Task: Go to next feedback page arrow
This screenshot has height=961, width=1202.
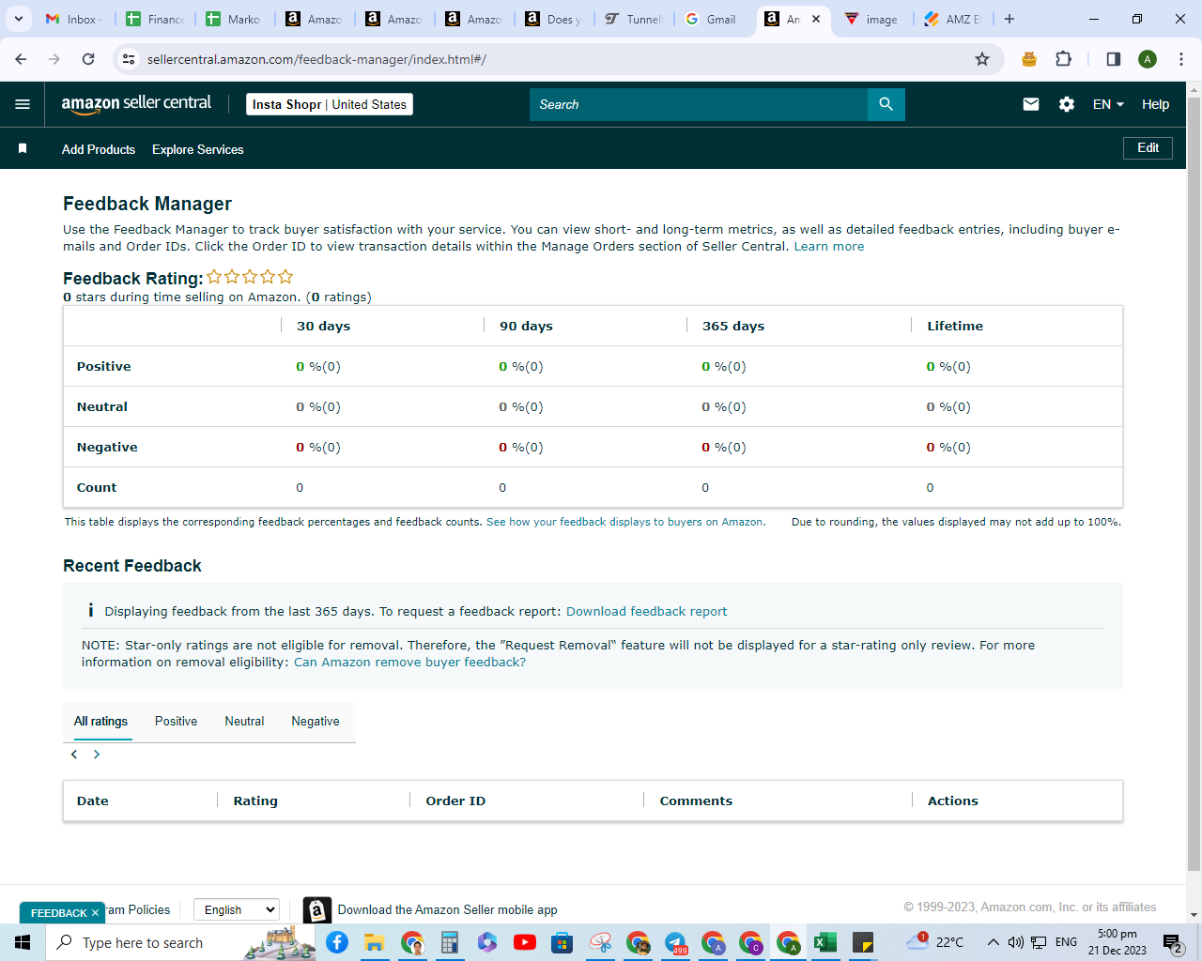Action: pos(97,755)
